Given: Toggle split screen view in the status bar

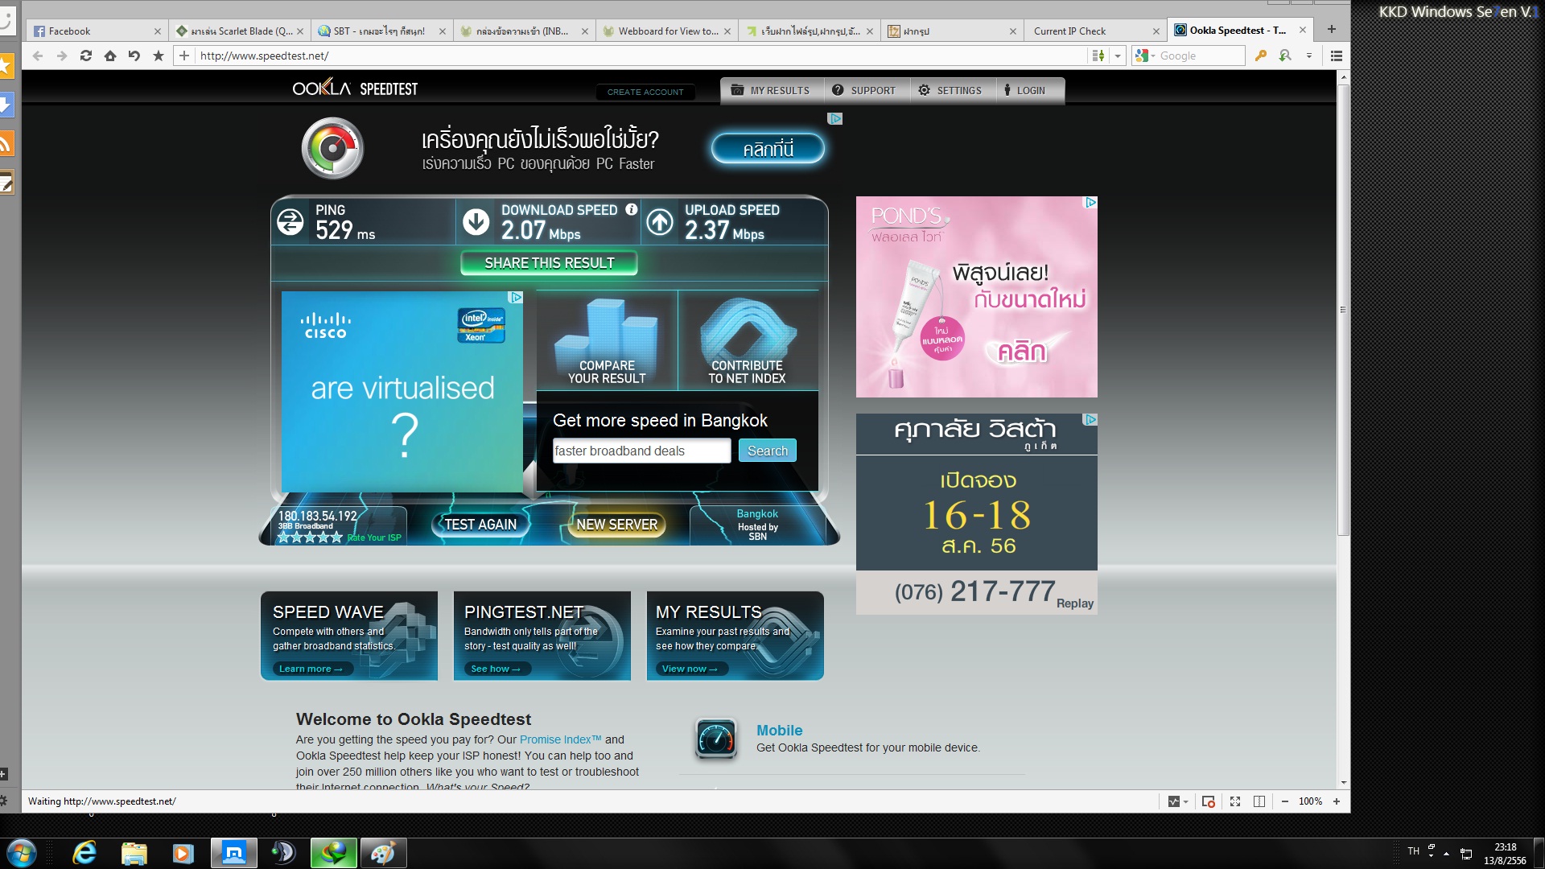Looking at the screenshot, I should 1259,801.
